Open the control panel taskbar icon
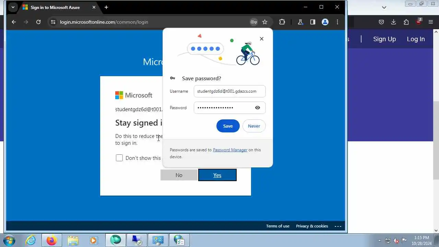 point(158,240)
